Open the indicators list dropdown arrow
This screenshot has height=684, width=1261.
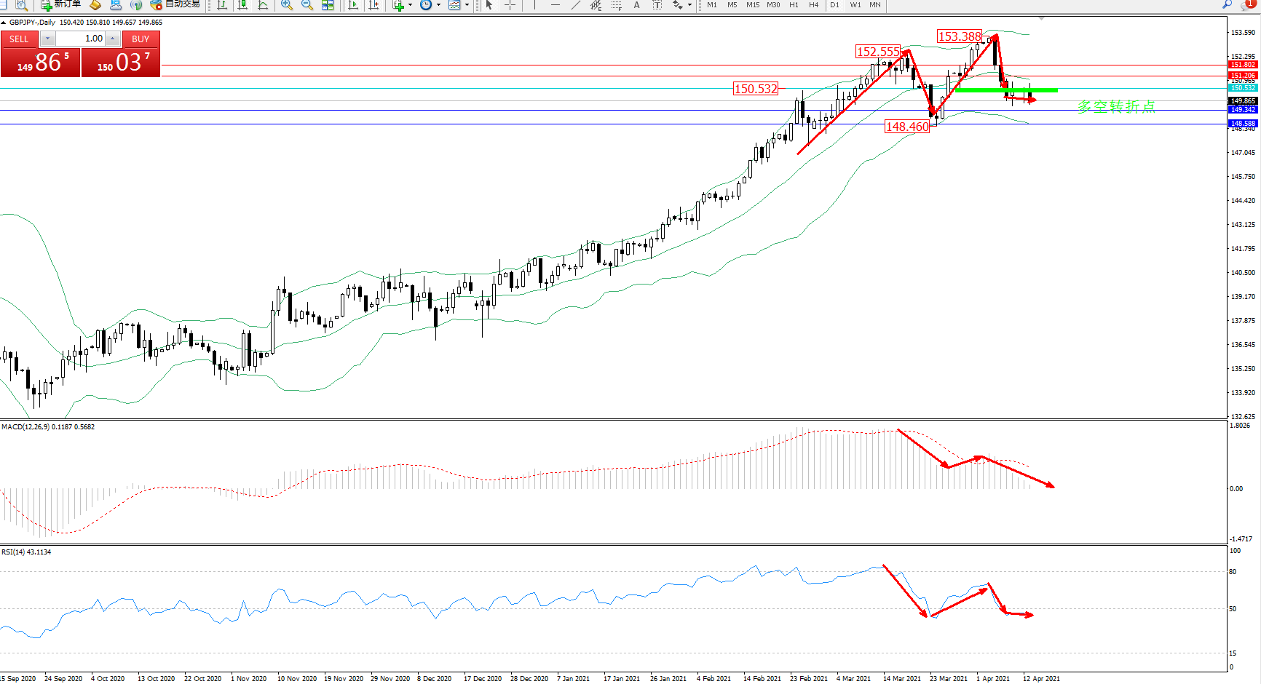pyautogui.click(x=410, y=5)
